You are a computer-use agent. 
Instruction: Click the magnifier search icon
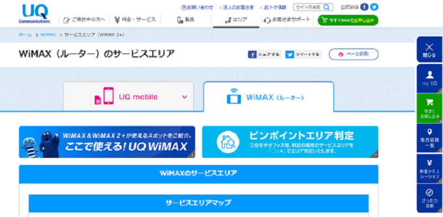(326, 7)
